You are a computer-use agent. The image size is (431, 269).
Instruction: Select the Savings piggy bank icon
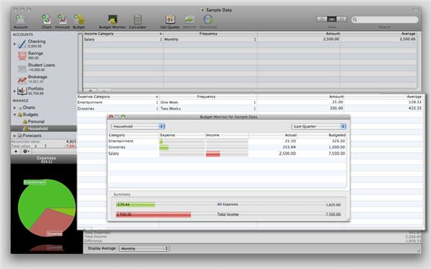(x=22, y=55)
